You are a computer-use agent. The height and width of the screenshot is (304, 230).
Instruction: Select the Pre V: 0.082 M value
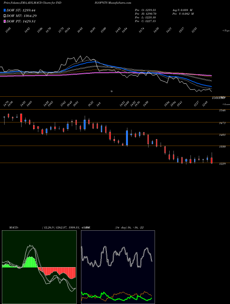coord(183,13)
